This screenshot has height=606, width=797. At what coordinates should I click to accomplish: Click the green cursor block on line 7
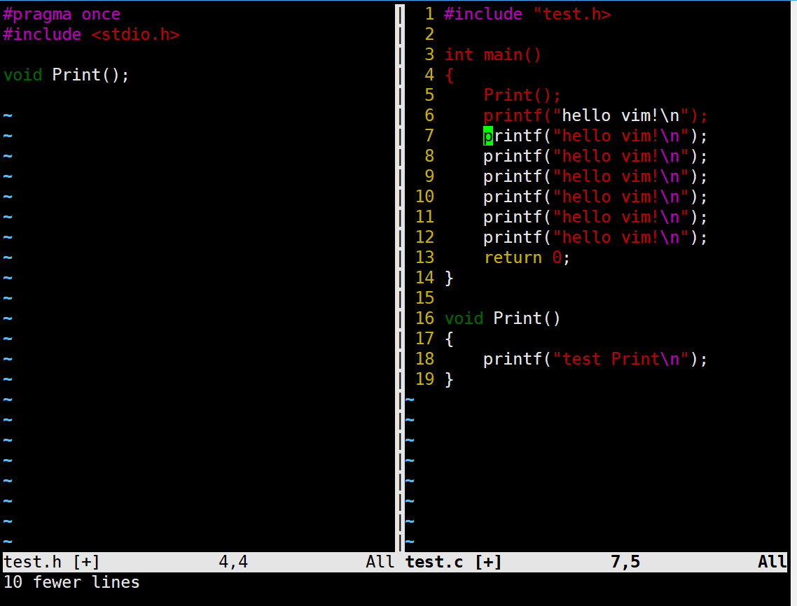(x=488, y=136)
